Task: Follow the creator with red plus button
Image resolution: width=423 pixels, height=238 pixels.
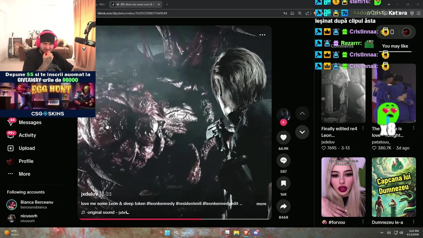Action: click(x=283, y=122)
